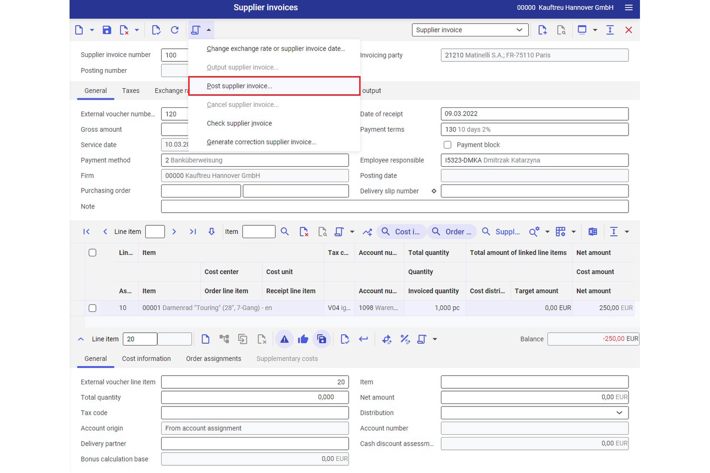Click the add document icon beside Supplier invoice dropdown
Viewport: 710px width, 473px height.
point(543,30)
